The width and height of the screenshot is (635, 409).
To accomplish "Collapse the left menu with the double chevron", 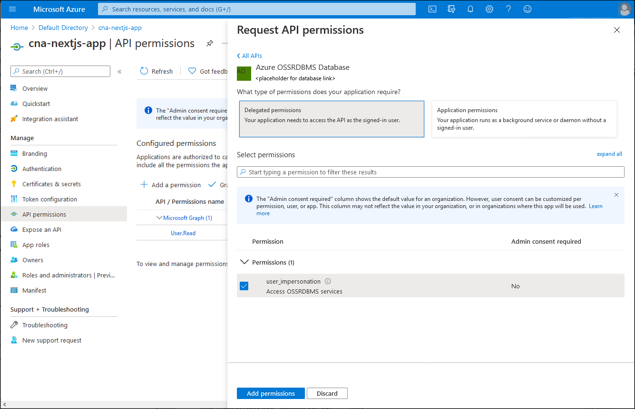I will point(119,71).
